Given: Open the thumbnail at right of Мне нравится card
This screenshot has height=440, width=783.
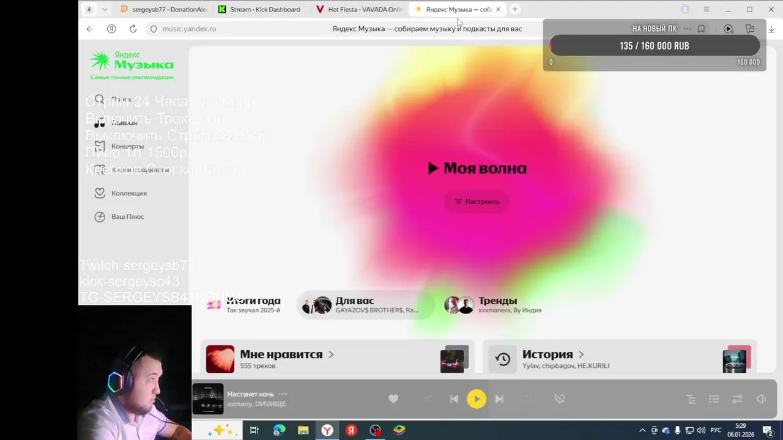Looking at the screenshot, I should (455, 359).
